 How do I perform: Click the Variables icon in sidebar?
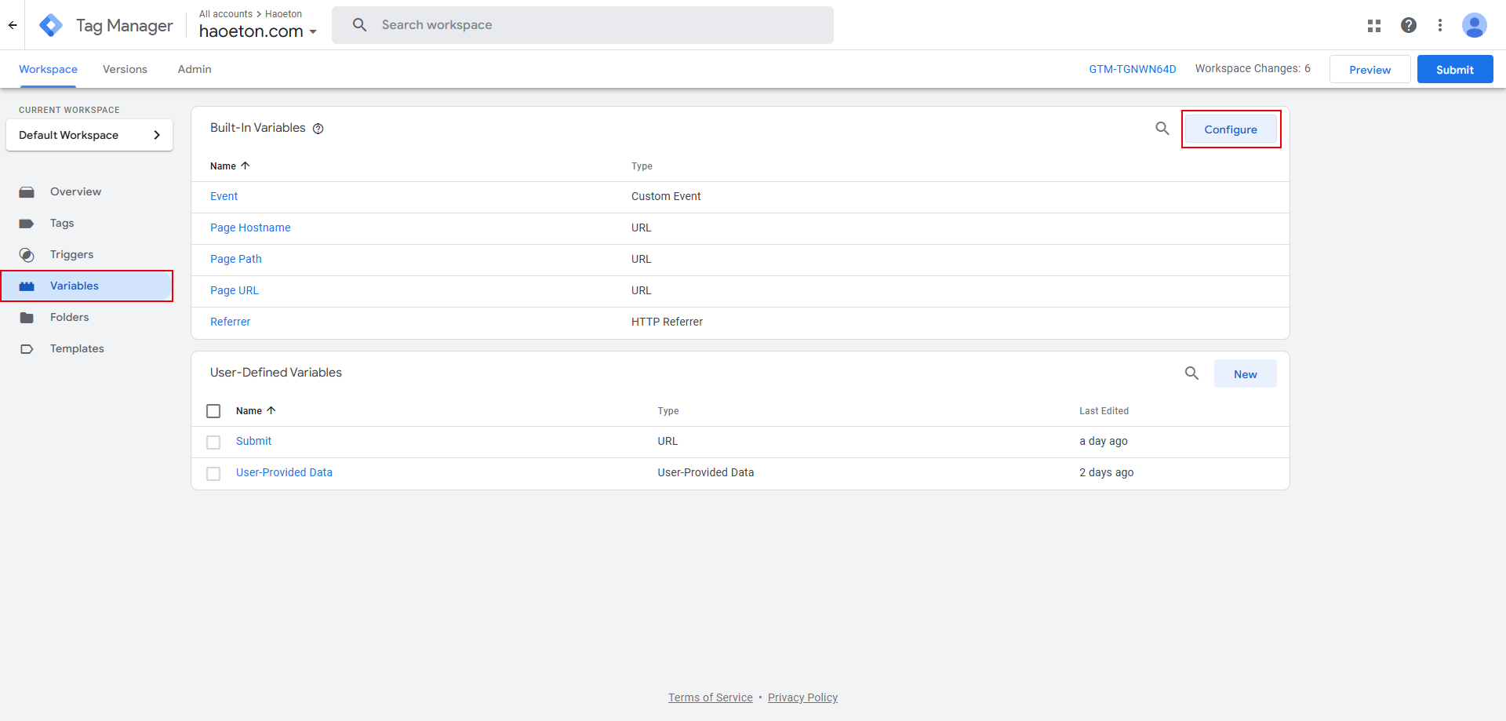(27, 286)
